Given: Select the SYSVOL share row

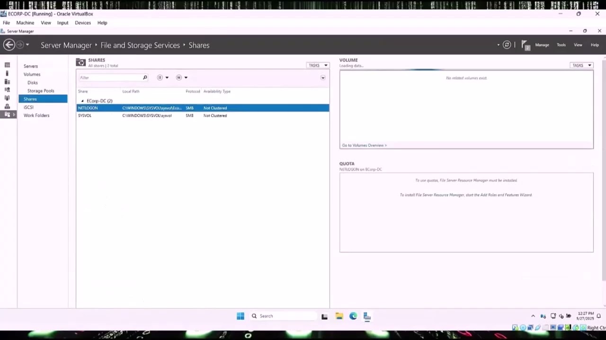Looking at the screenshot, I should (203, 116).
